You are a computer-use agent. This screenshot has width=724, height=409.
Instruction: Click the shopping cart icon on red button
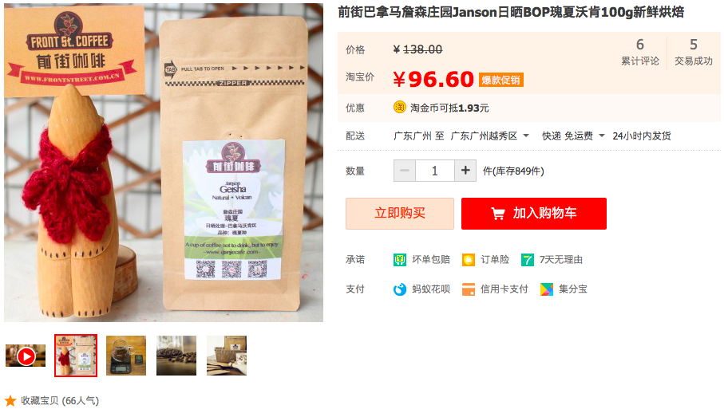click(498, 214)
